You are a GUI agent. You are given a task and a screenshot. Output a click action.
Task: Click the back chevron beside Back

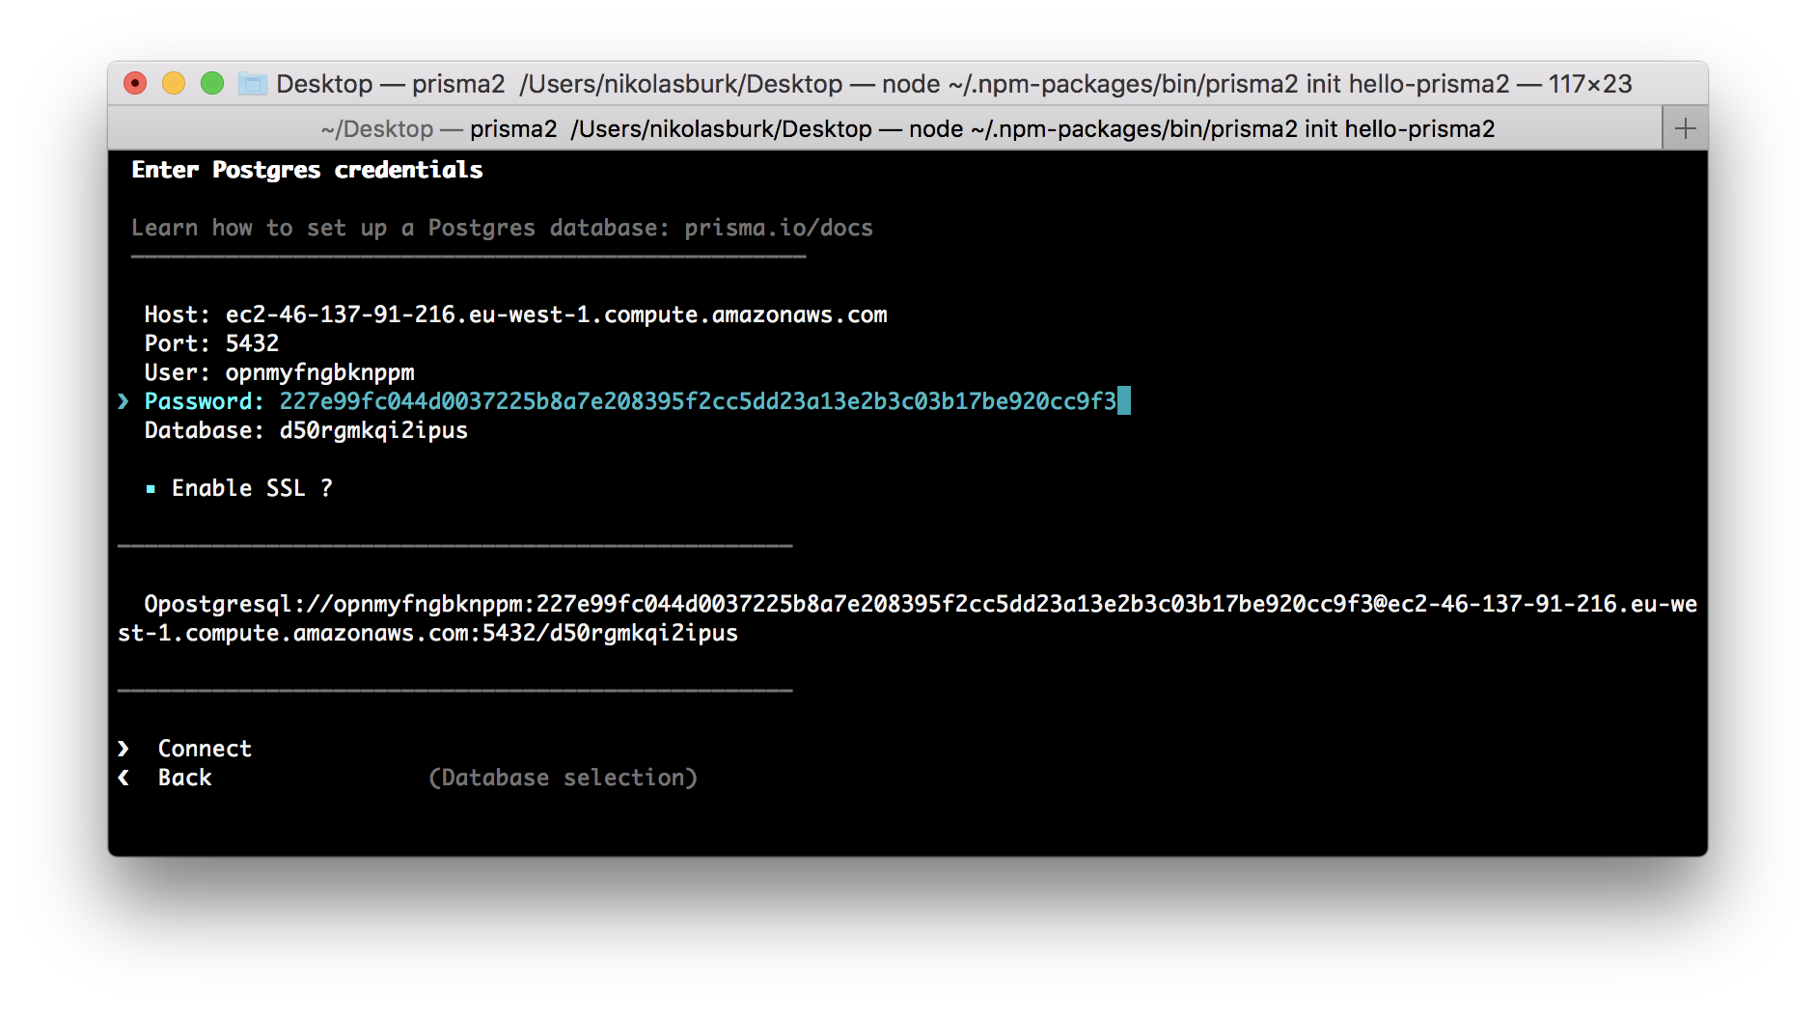(x=124, y=778)
